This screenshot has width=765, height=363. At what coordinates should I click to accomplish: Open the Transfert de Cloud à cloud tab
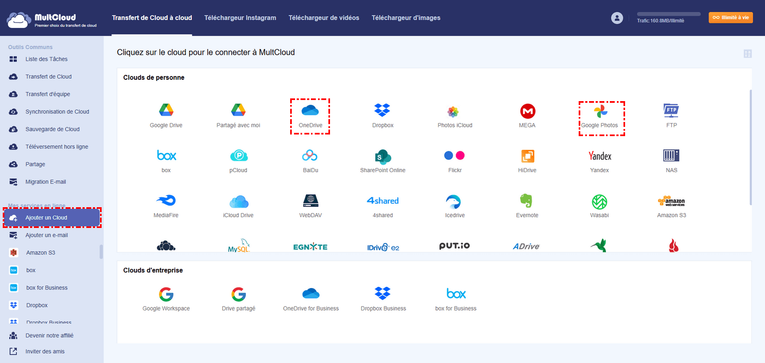[152, 18]
